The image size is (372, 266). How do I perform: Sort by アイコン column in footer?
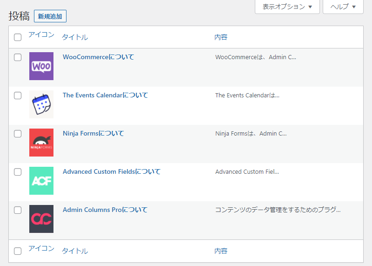pos(41,249)
